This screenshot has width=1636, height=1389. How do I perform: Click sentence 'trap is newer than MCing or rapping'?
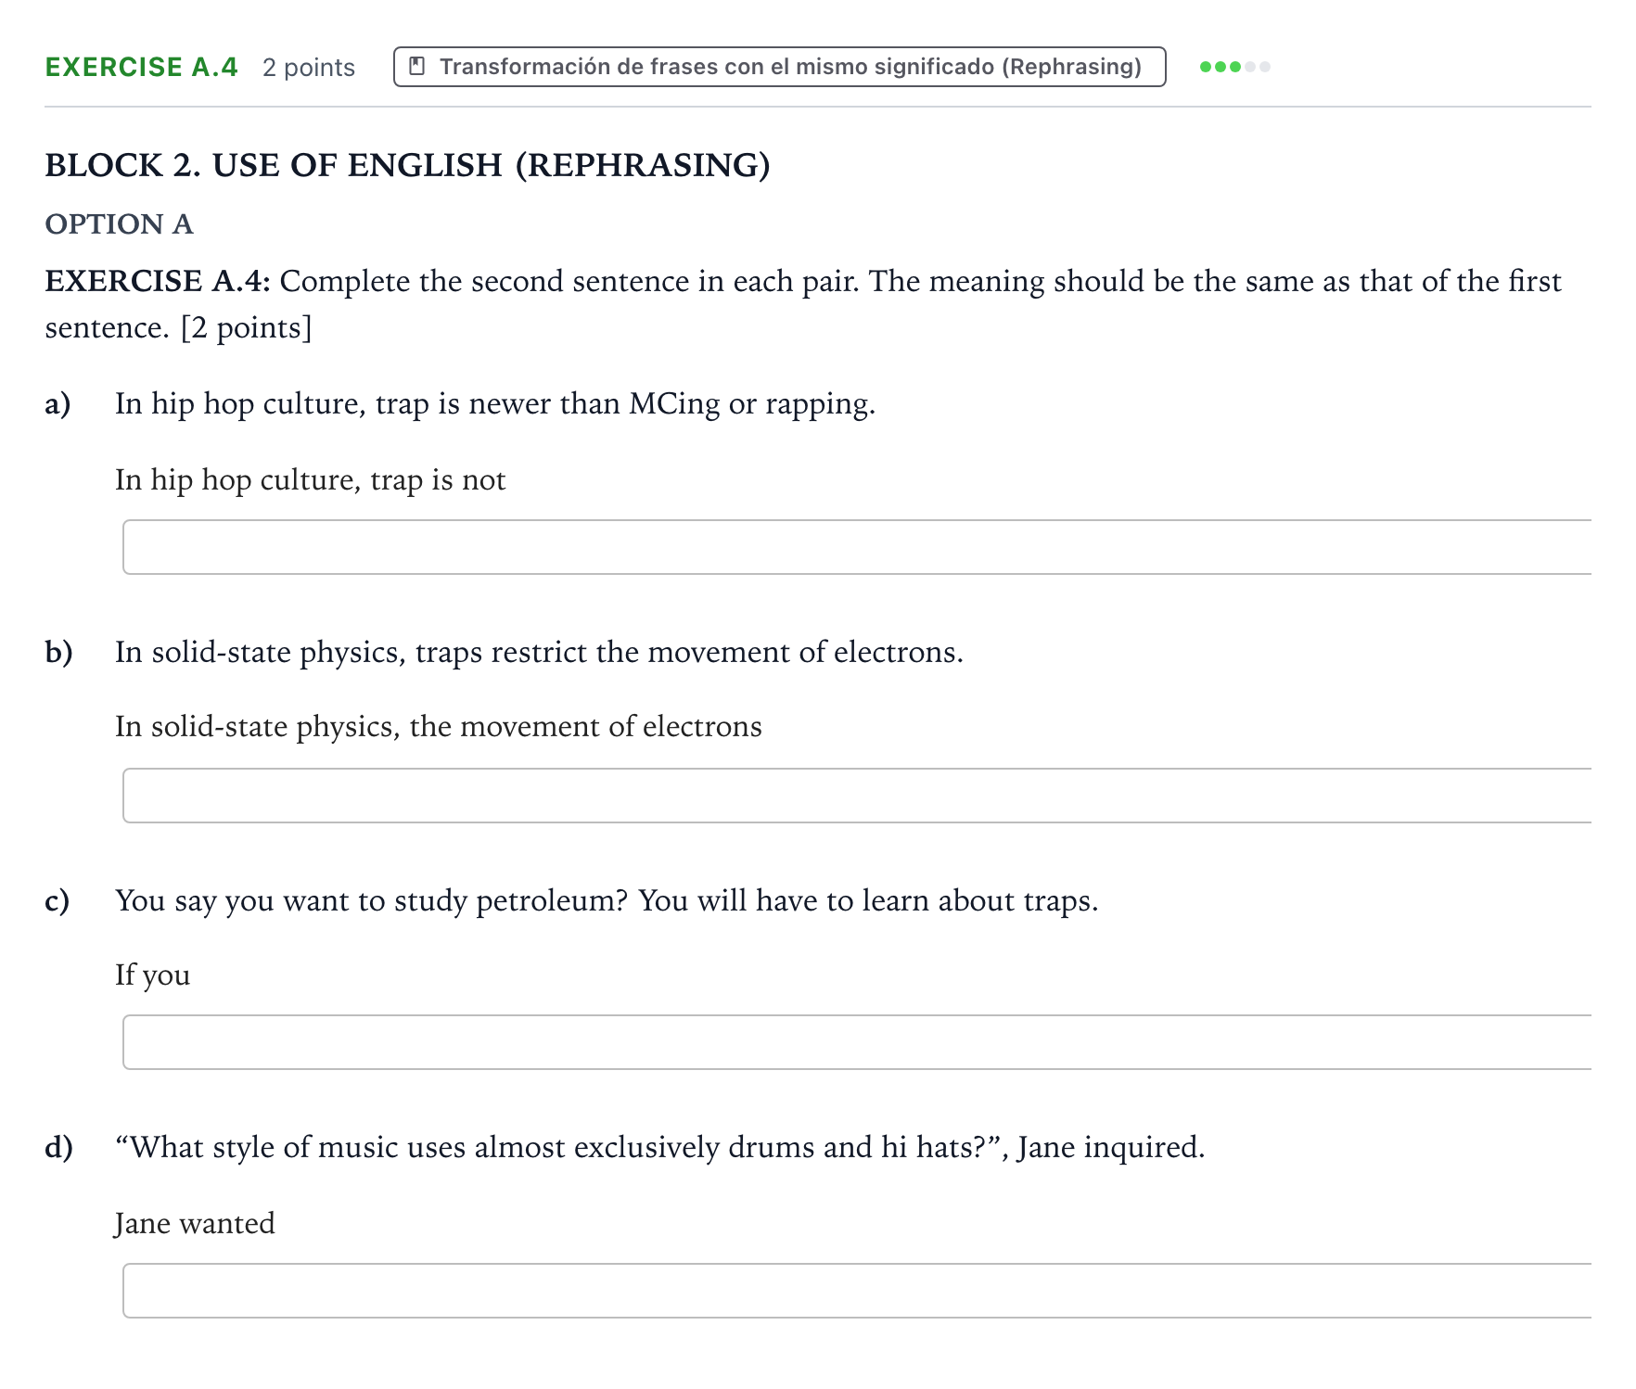pos(625,404)
